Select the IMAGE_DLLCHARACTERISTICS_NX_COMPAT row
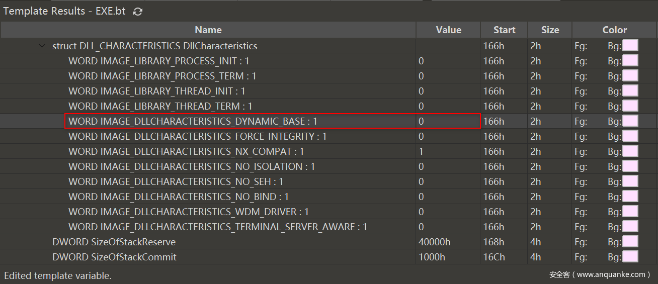The height and width of the screenshot is (284, 658). click(186, 151)
